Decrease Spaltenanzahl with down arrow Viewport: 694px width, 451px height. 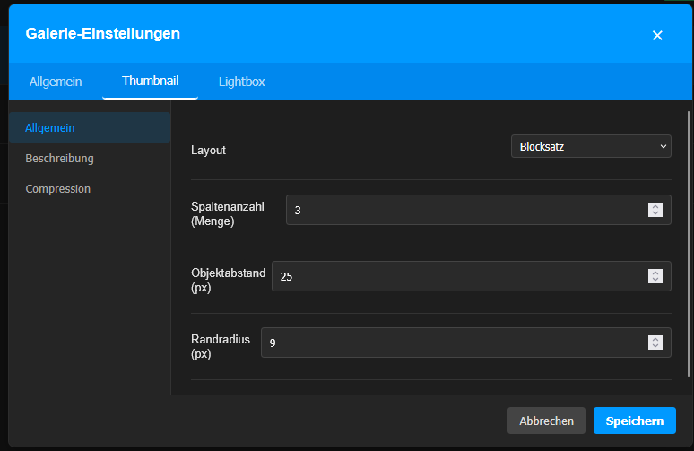[x=655, y=213]
